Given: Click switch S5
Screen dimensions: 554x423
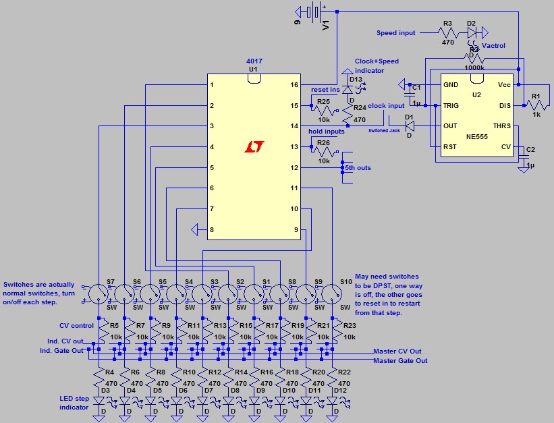Looking at the screenshot, I should [x=150, y=294].
